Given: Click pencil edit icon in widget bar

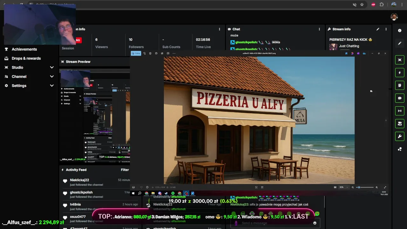Looking at the screenshot, I should (x=400, y=43).
